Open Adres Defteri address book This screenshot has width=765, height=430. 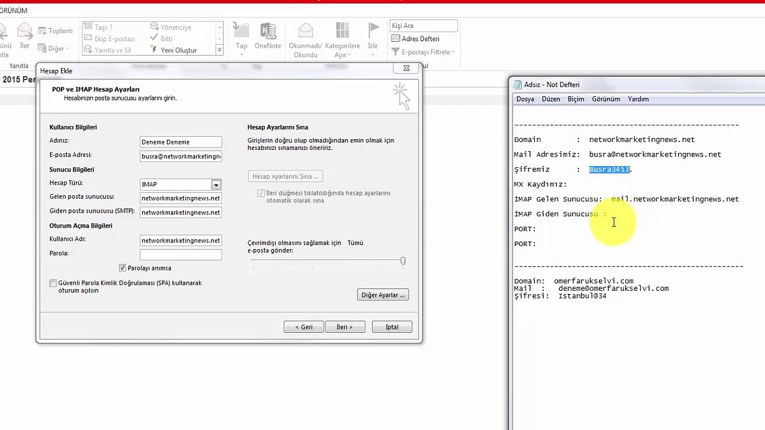(415, 39)
